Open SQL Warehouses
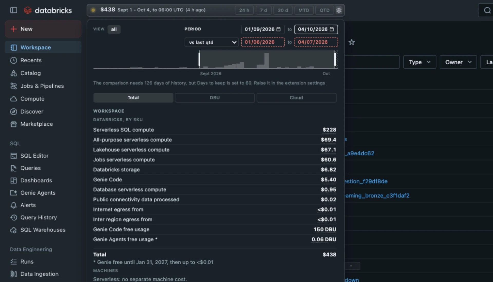 43,230
